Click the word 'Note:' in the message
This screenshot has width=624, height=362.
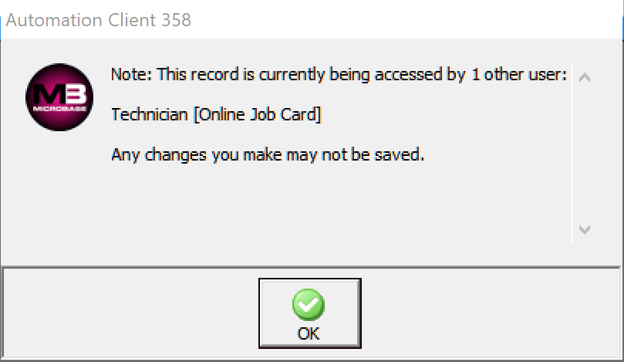coord(132,76)
